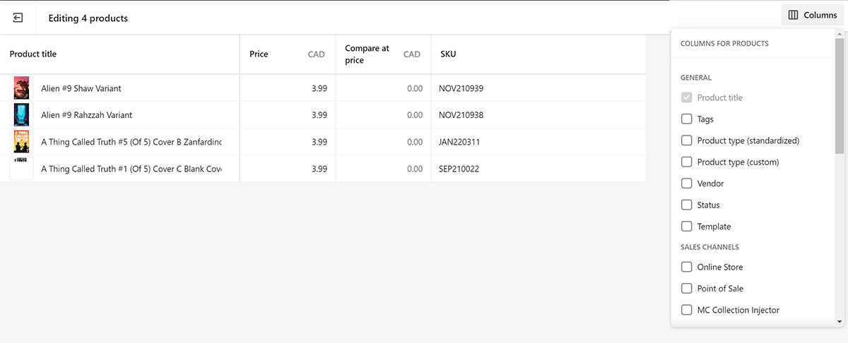Check the Point of Sale column
848x343 pixels.
click(686, 288)
